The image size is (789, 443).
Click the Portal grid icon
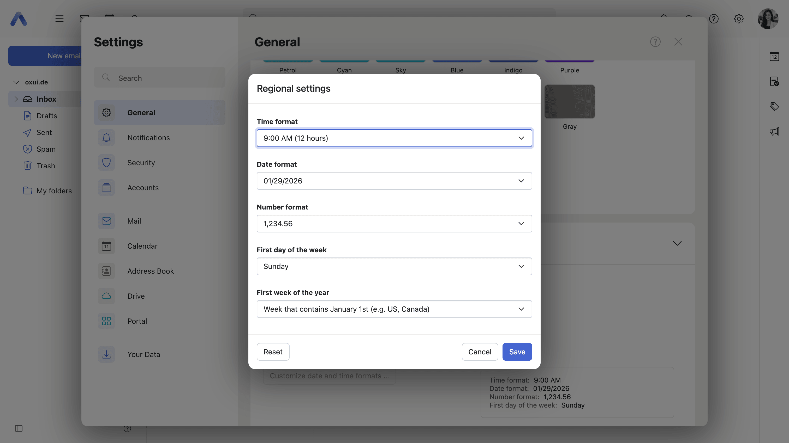tap(106, 321)
